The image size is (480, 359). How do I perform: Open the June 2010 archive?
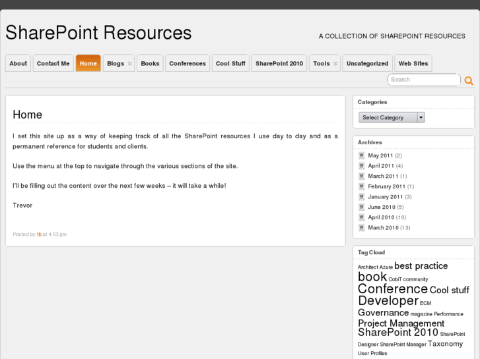point(382,207)
